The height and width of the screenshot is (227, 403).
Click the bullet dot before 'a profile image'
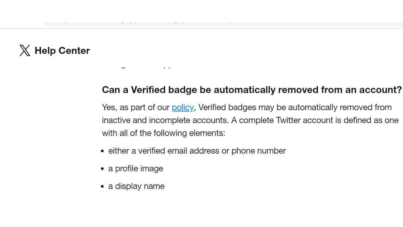(103, 169)
